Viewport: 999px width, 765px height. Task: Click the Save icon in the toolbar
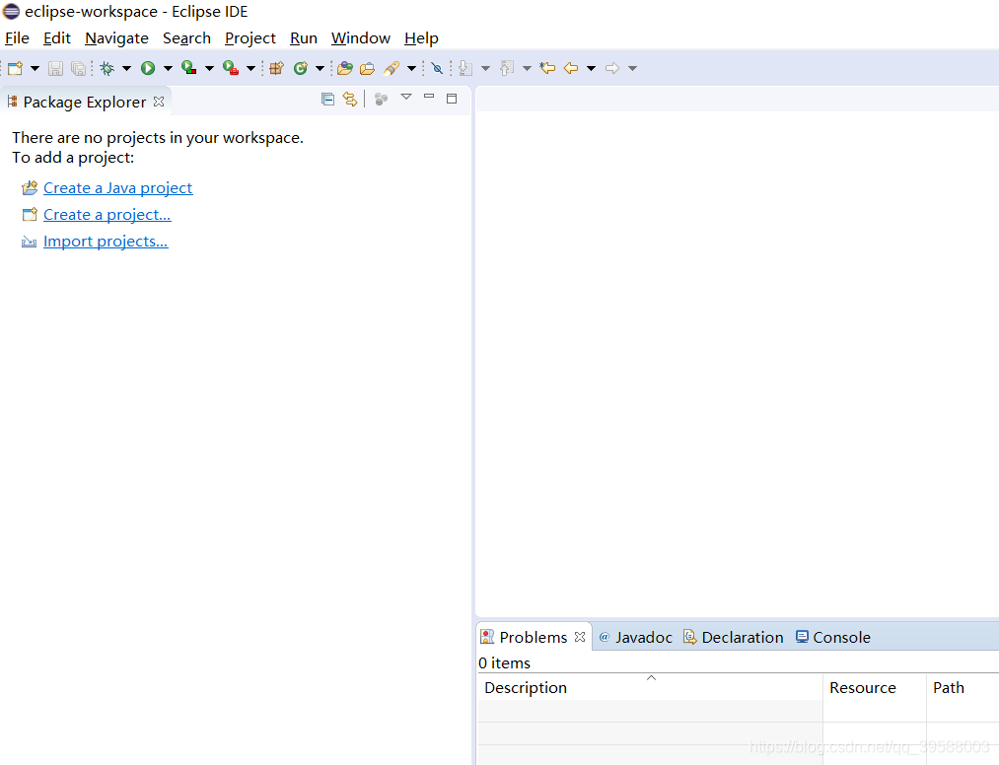[x=56, y=68]
